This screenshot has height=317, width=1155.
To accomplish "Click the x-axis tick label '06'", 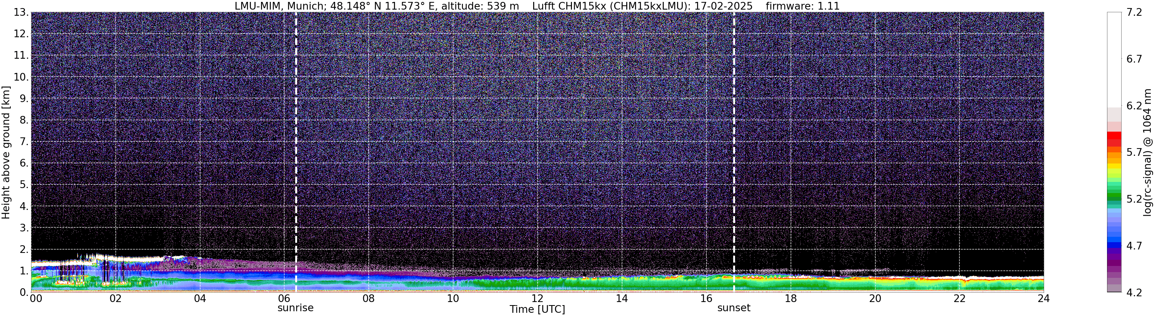I will [x=284, y=299].
